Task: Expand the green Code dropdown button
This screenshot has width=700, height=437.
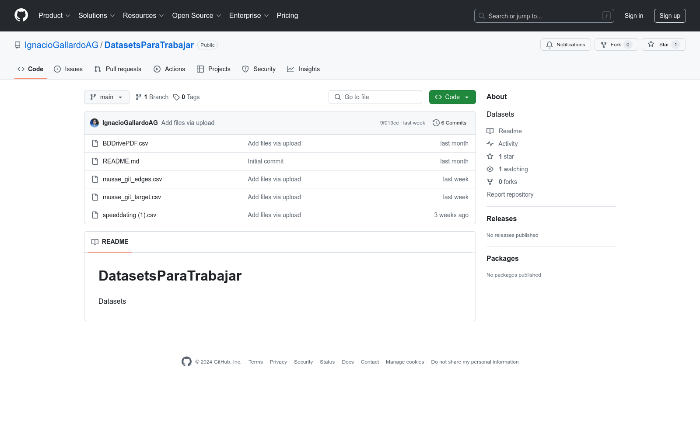Action: click(x=452, y=97)
